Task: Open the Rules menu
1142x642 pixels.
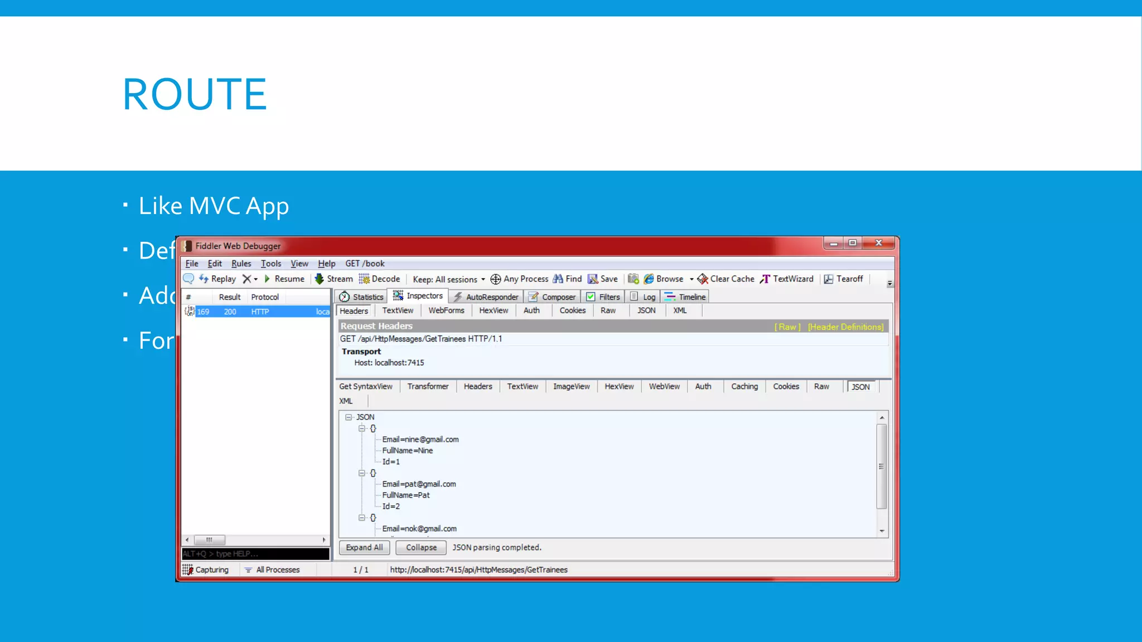Action: coord(241,264)
